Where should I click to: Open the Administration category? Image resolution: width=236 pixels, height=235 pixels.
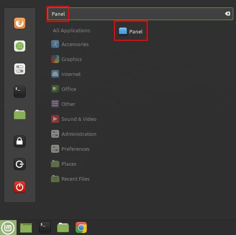(x=74, y=134)
